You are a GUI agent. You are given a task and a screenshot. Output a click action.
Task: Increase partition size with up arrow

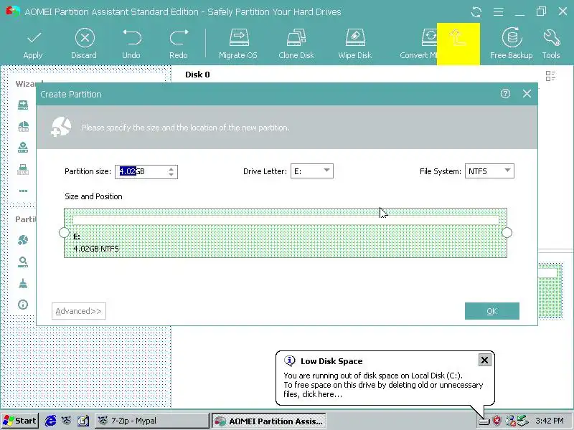point(171,169)
